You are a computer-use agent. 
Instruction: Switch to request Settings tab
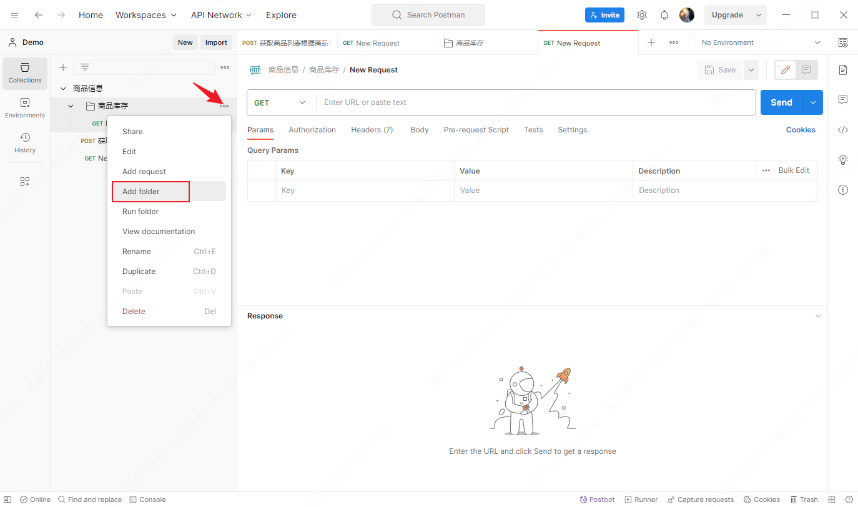pos(572,130)
